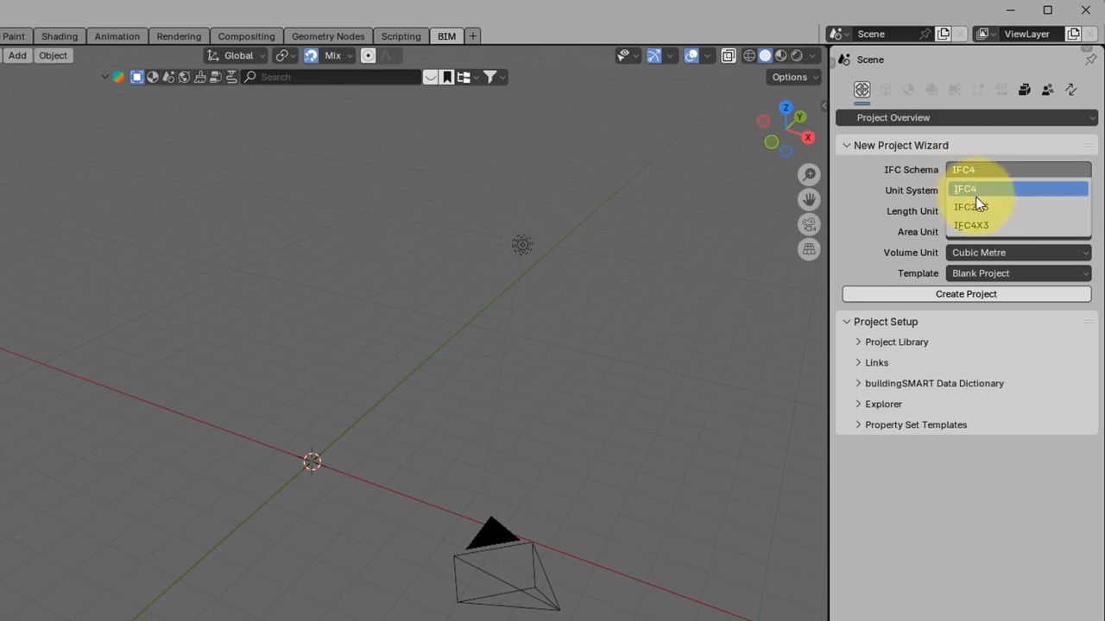Click the zoom magnifier icon in viewport sidebar

click(x=809, y=174)
